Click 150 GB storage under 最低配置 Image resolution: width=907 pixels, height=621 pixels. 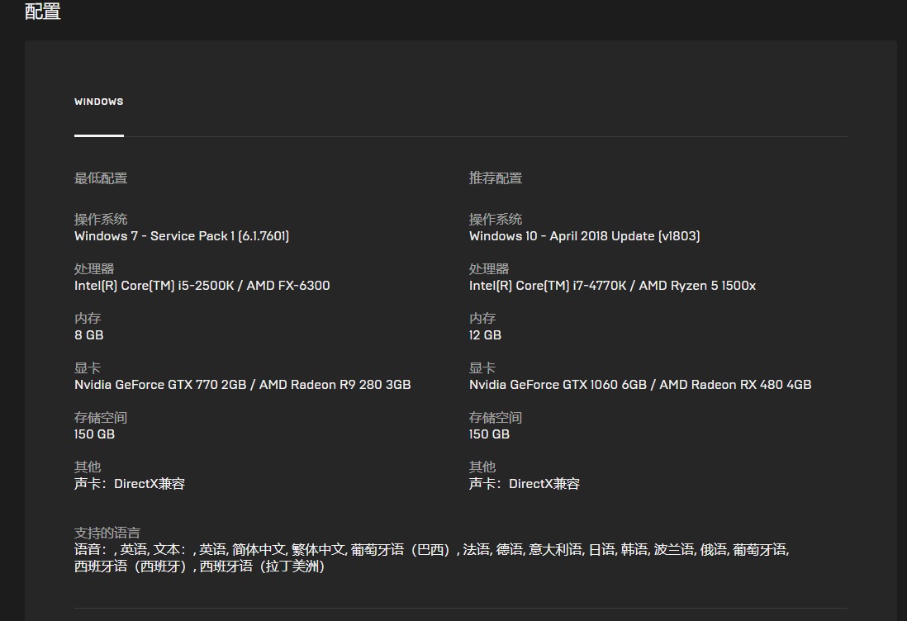[x=94, y=434]
